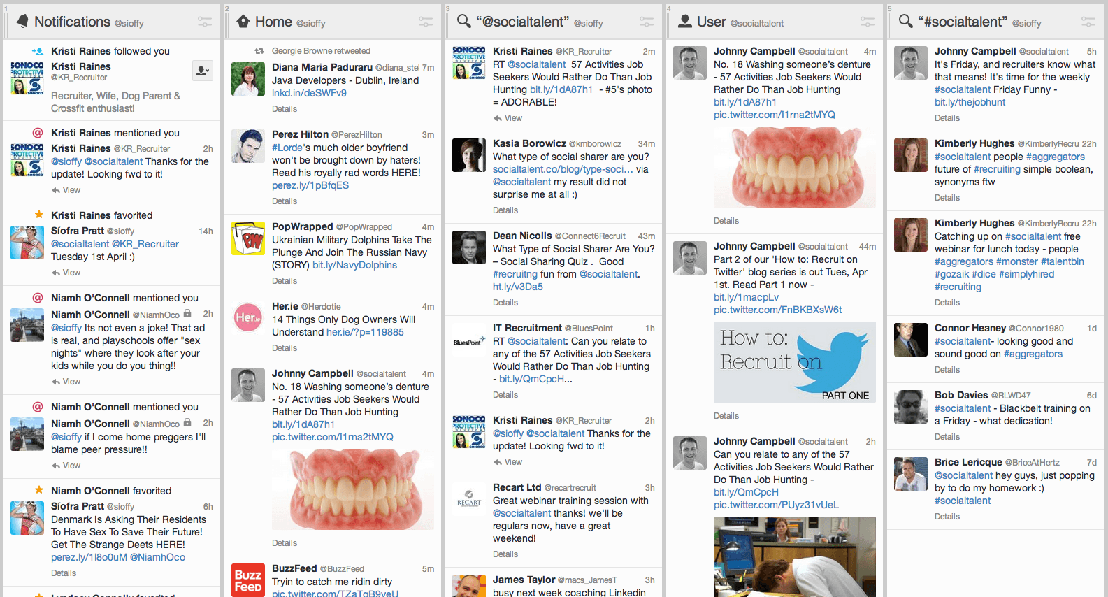The height and width of the screenshot is (597, 1108).
Task: Open perez.ly/1l8o0uM link in Síofra Pratt tweet
Action: (89, 557)
